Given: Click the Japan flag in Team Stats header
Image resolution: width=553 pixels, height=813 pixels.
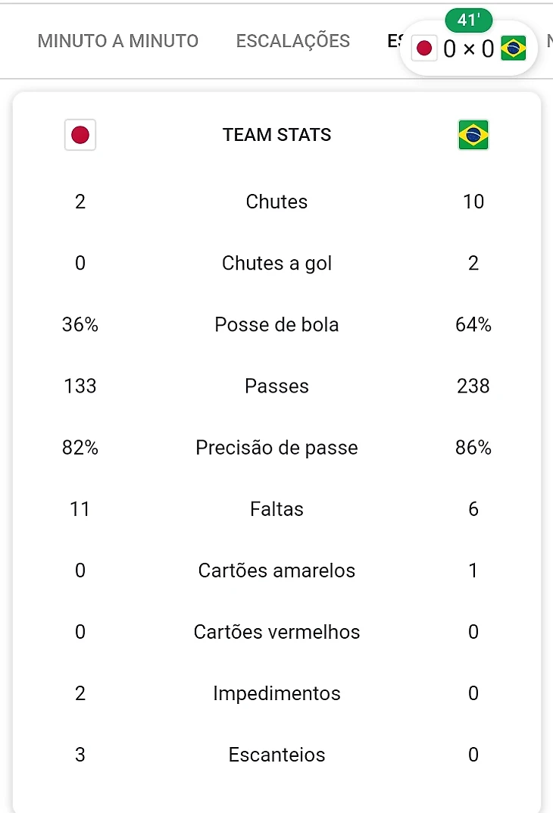Looking at the screenshot, I should pyautogui.click(x=80, y=136).
